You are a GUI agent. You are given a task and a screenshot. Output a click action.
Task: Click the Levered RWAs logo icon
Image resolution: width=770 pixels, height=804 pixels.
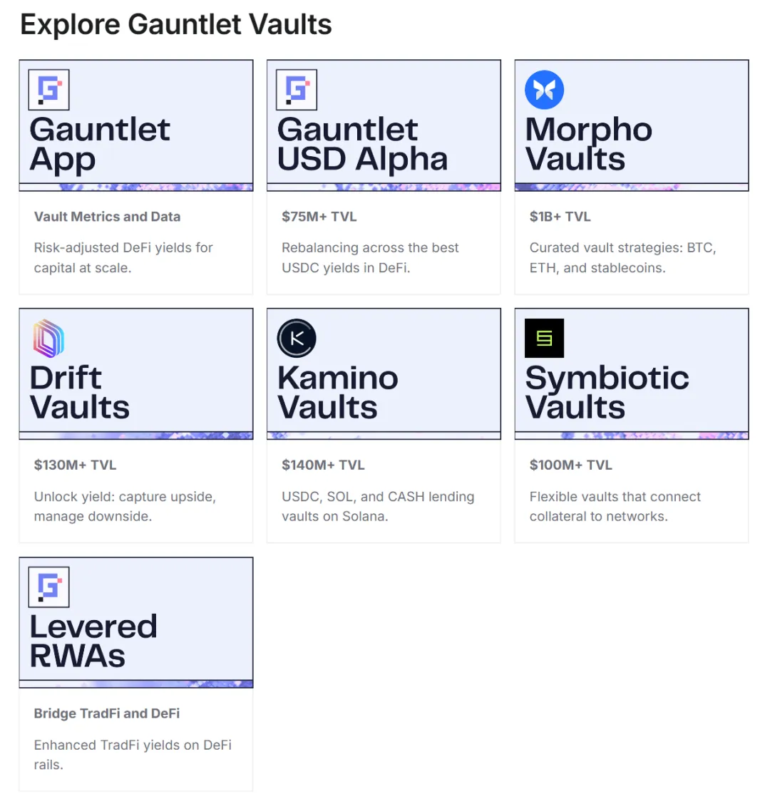tap(48, 587)
